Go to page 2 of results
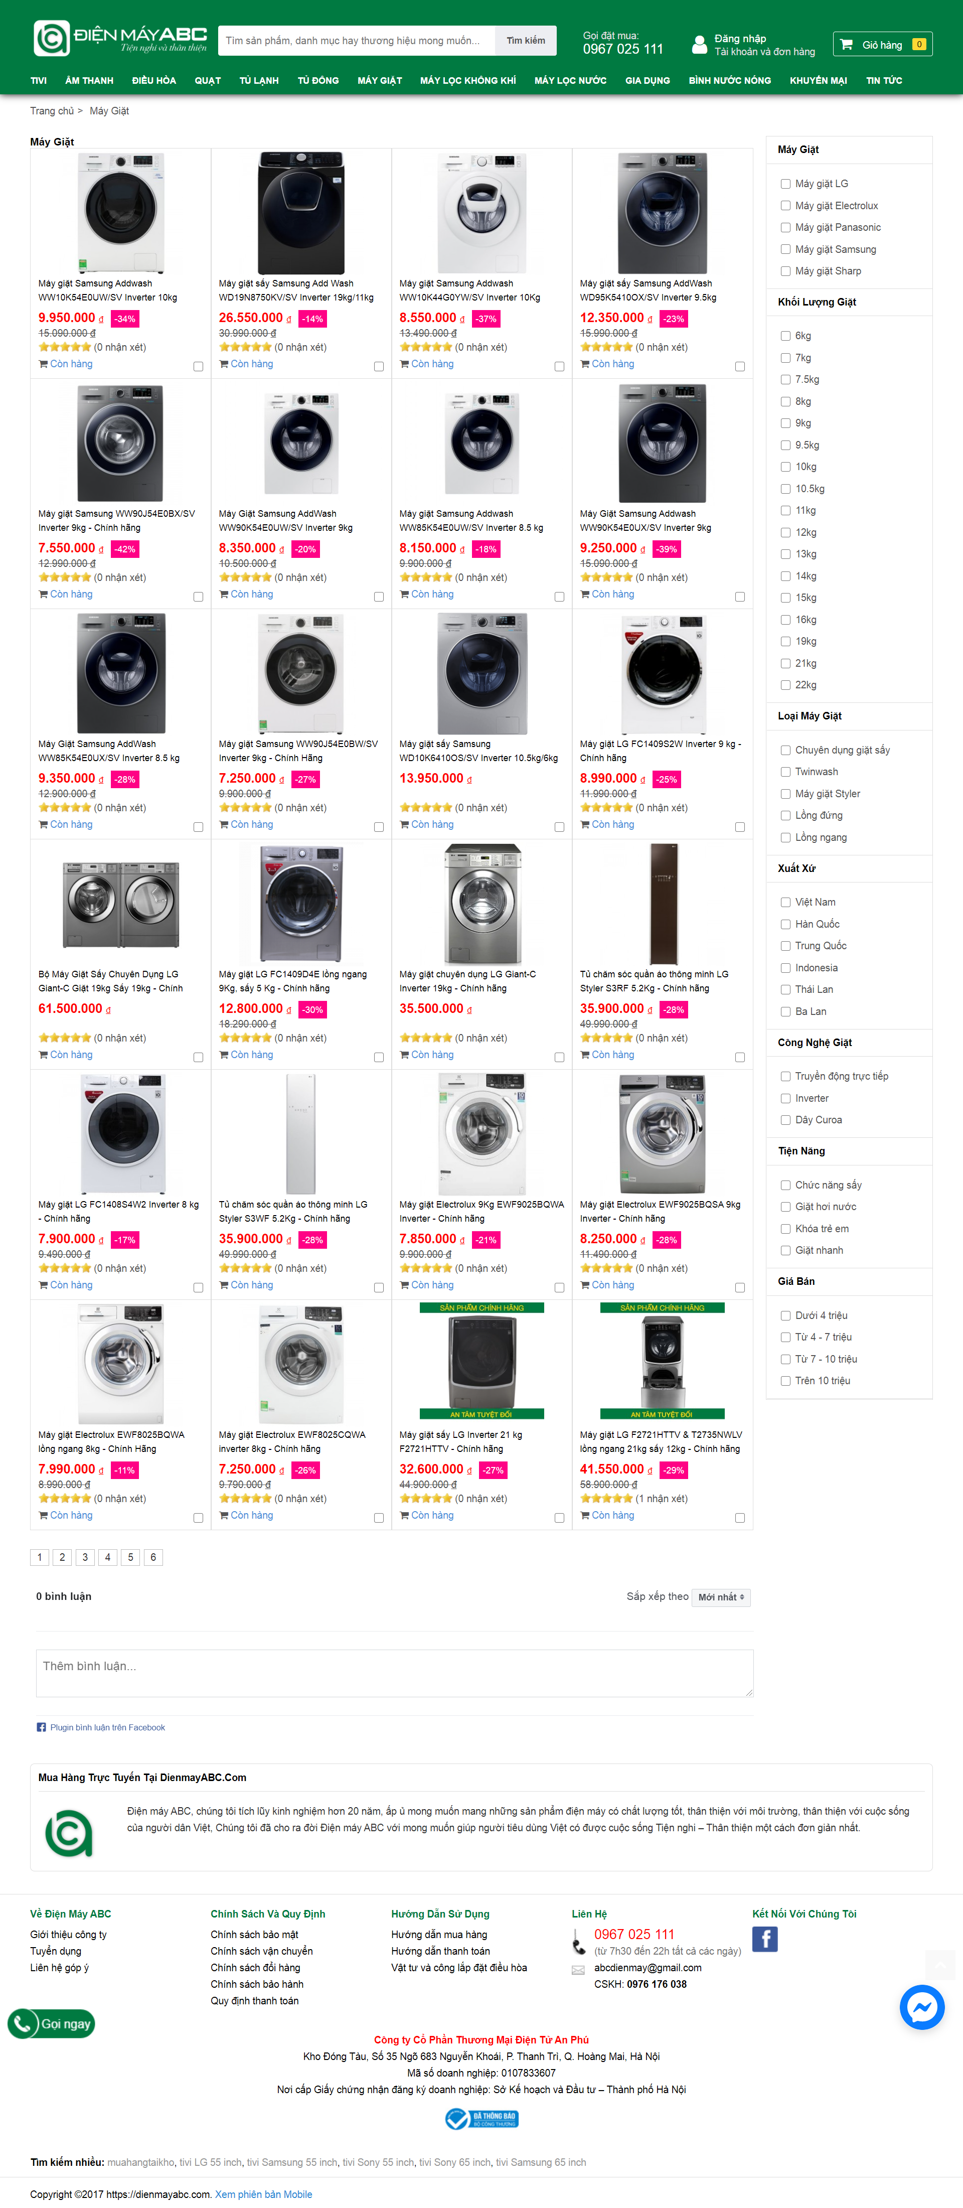963x2208 pixels. (62, 1557)
